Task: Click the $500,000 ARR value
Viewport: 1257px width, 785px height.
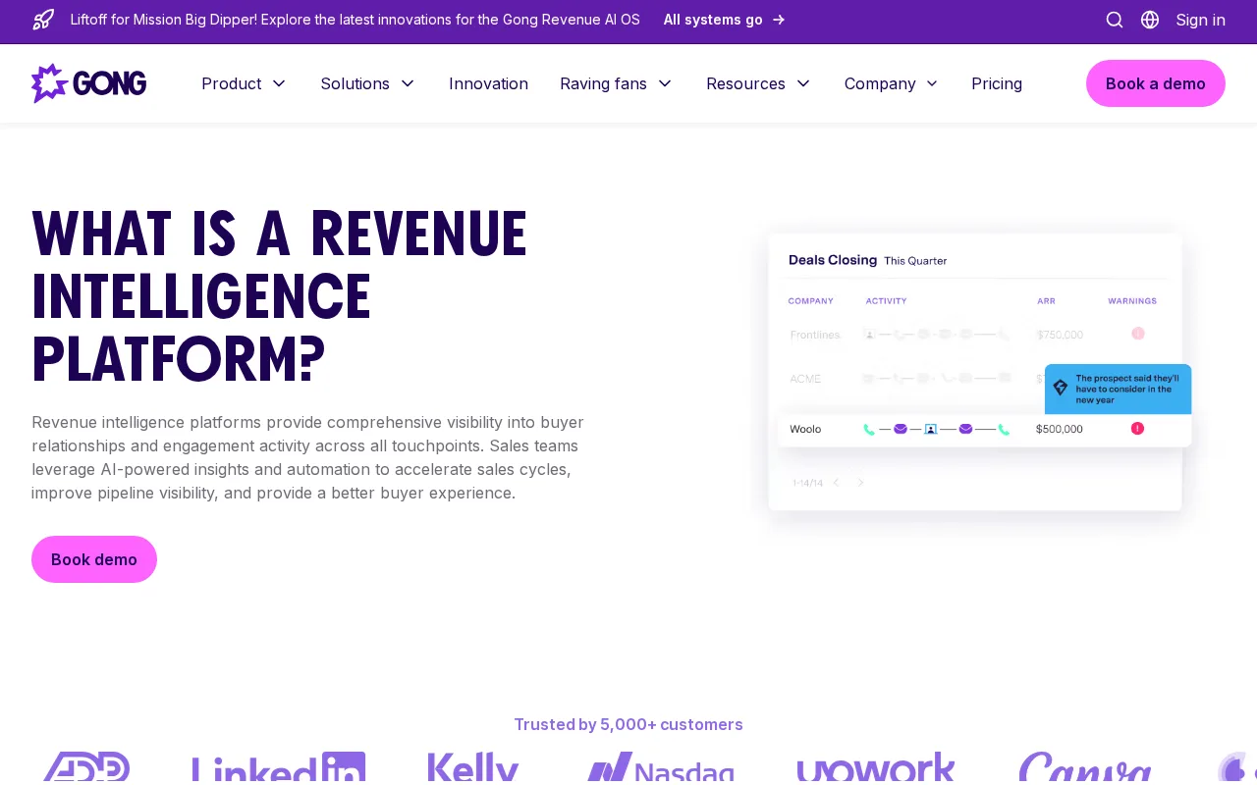Action: pos(1060,429)
